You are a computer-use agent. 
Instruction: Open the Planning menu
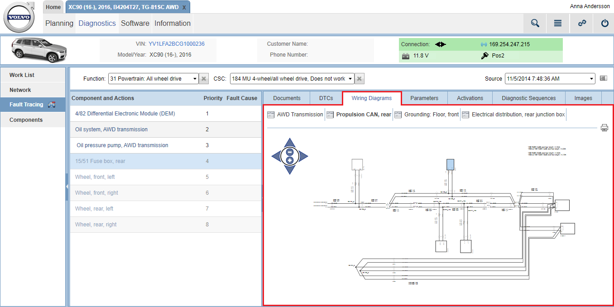coord(59,24)
